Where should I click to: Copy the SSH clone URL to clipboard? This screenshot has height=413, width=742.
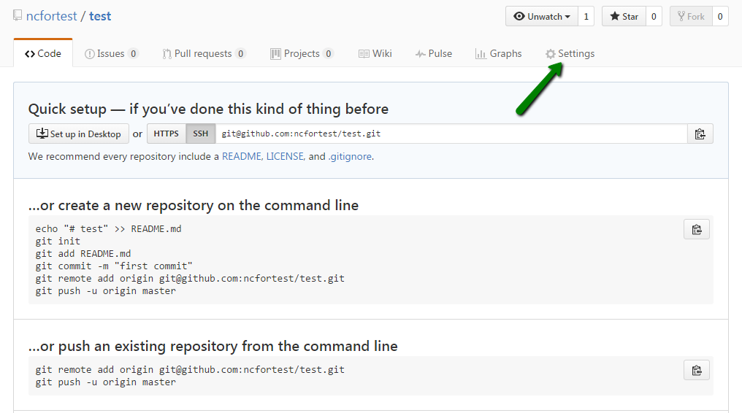(x=700, y=134)
